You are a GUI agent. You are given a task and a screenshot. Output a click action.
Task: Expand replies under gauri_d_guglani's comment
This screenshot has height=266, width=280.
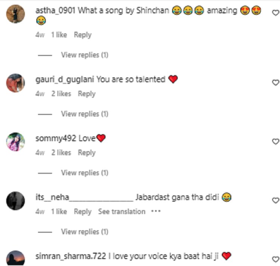[85, 114]
